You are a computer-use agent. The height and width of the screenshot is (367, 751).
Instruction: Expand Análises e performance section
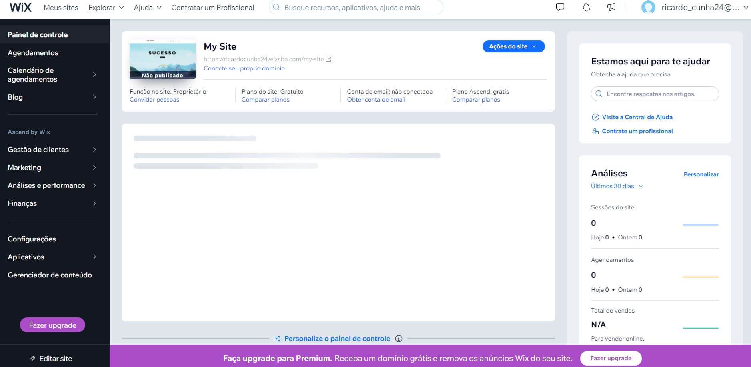94,185
